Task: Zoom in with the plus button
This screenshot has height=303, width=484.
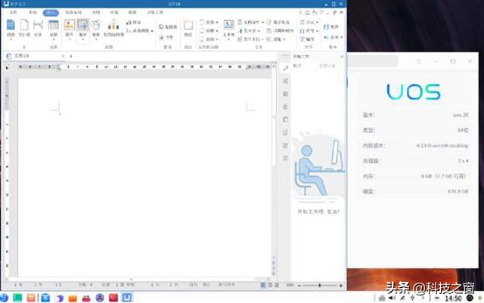Action: tap(341, 286)
